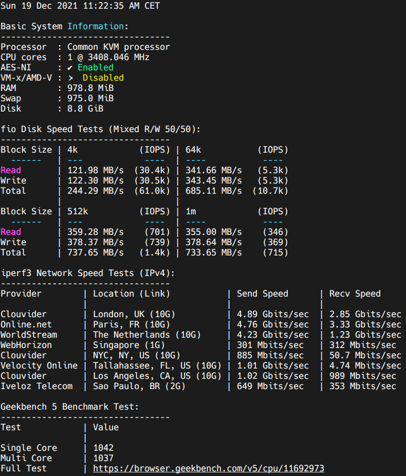Select the Common KVM processor text

point(118,47)
